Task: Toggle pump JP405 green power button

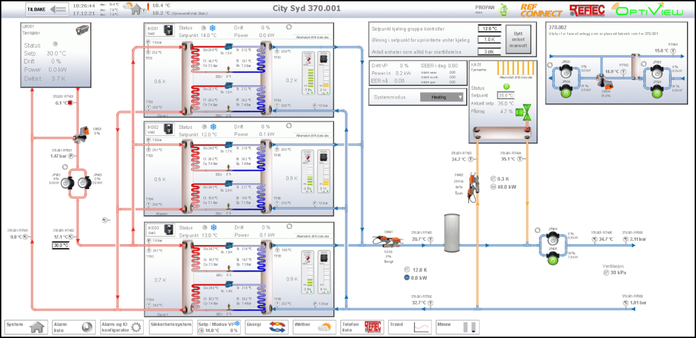Action: click(553, 259)
